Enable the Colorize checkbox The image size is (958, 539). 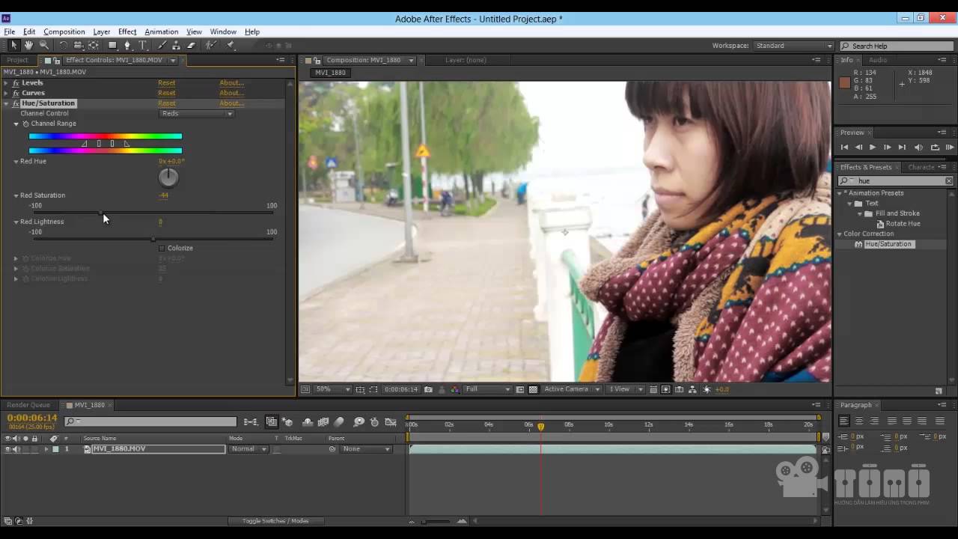pos(162,248)
